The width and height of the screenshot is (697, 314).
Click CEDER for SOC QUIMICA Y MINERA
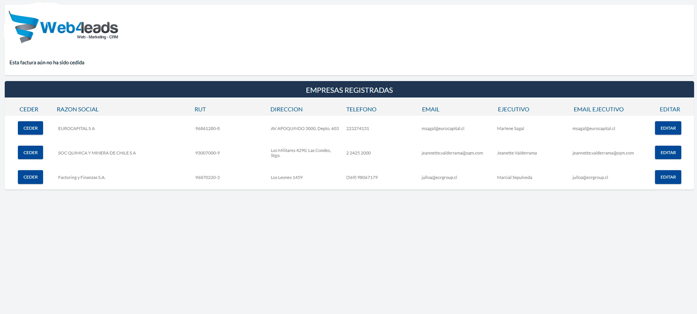(30, 152)
